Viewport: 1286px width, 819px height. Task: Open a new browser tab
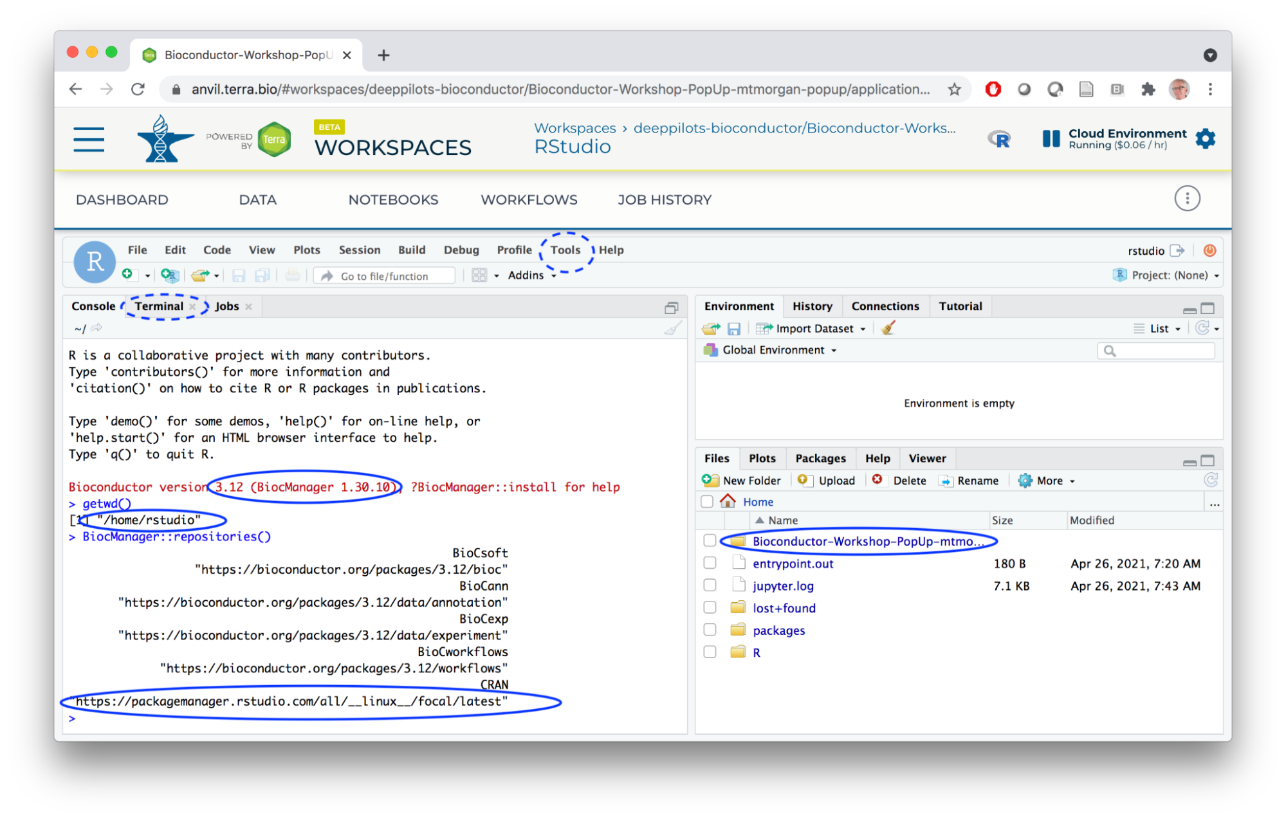(x=383, y=55)
